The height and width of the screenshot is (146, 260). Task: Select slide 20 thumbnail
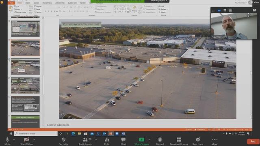(x=25, y=67)
